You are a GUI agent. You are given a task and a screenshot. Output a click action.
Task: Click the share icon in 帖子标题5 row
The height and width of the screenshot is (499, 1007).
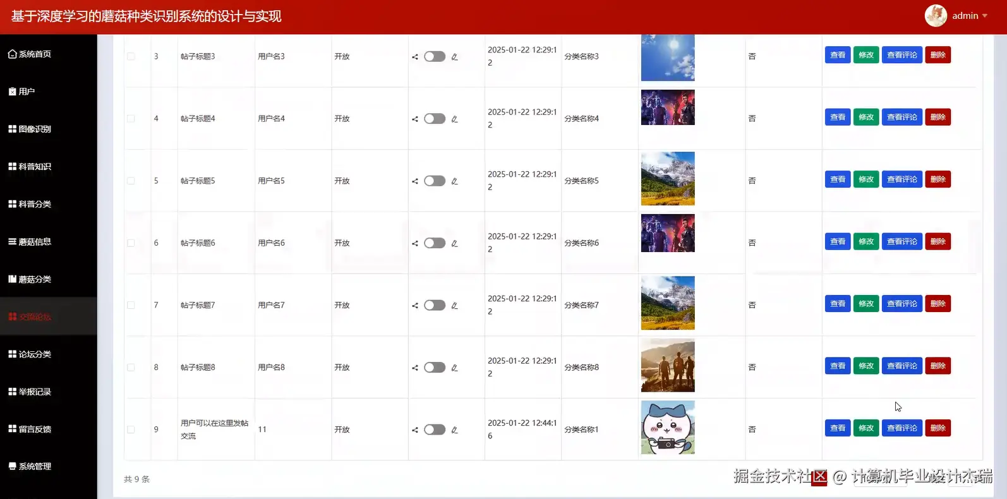click(415, 181)
